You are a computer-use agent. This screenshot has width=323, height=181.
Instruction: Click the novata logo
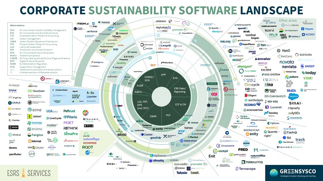coord(287,62)
